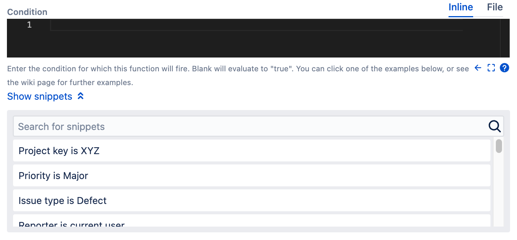Insert the Issue type is Defect snippet
The width and height of the screenshot is (517, 240).
point(252,201)
